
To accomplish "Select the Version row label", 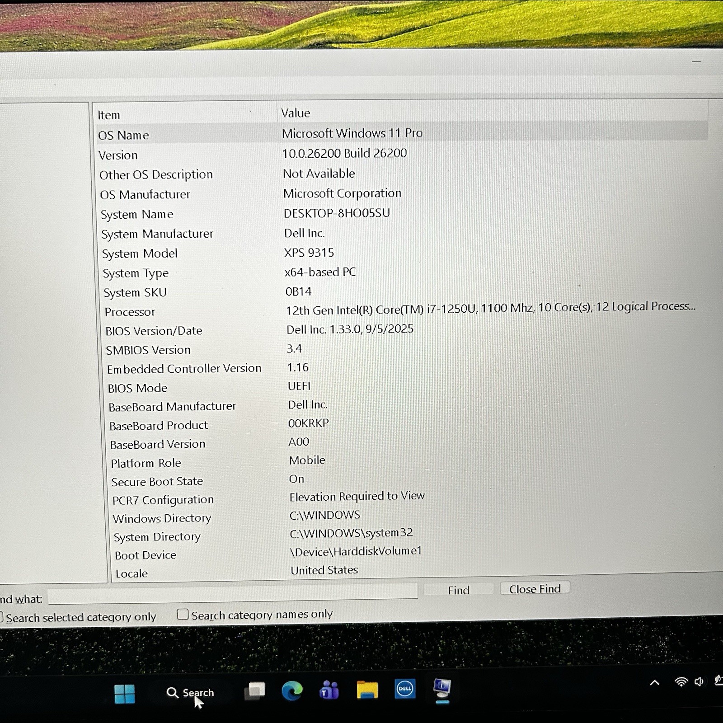I will coord(118,155).
